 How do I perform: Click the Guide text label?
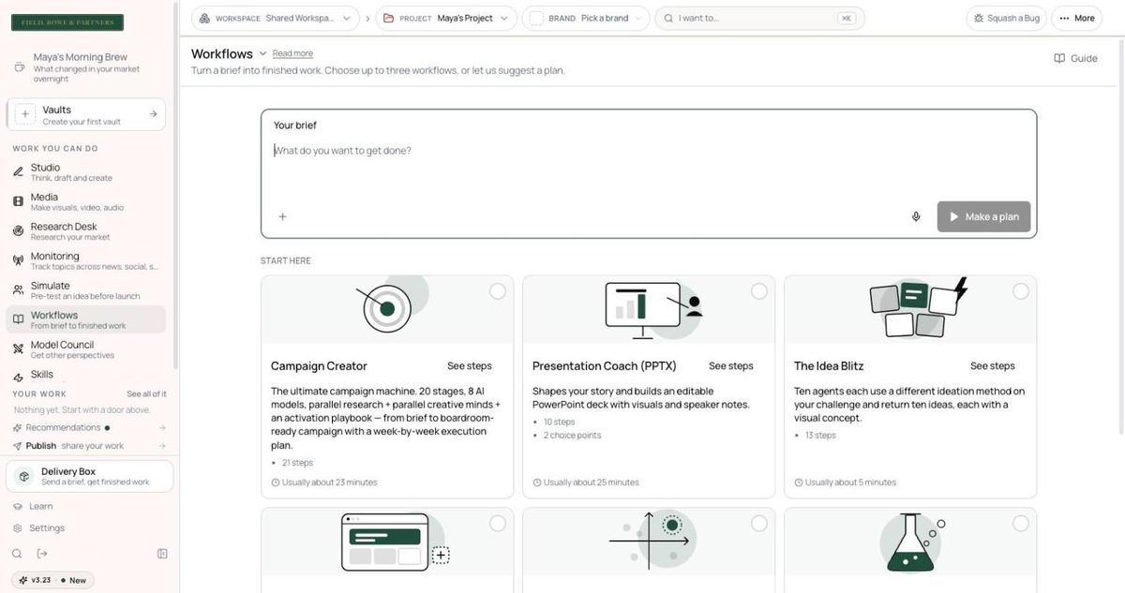click(1084, 58)
